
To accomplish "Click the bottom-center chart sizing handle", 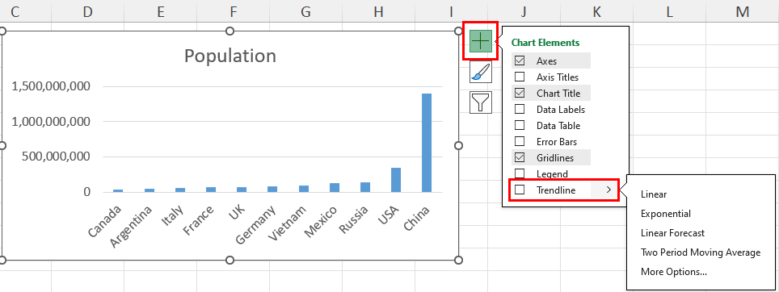I will 229,260.
